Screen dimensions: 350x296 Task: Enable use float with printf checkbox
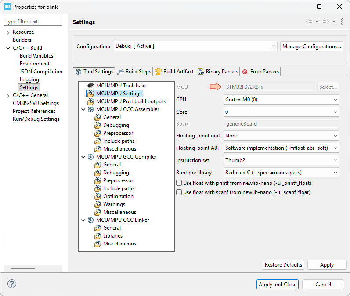click(179, 183)
